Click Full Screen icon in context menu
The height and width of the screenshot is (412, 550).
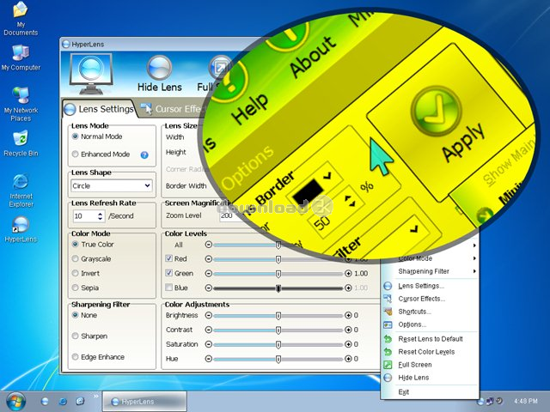pos(388,365)
